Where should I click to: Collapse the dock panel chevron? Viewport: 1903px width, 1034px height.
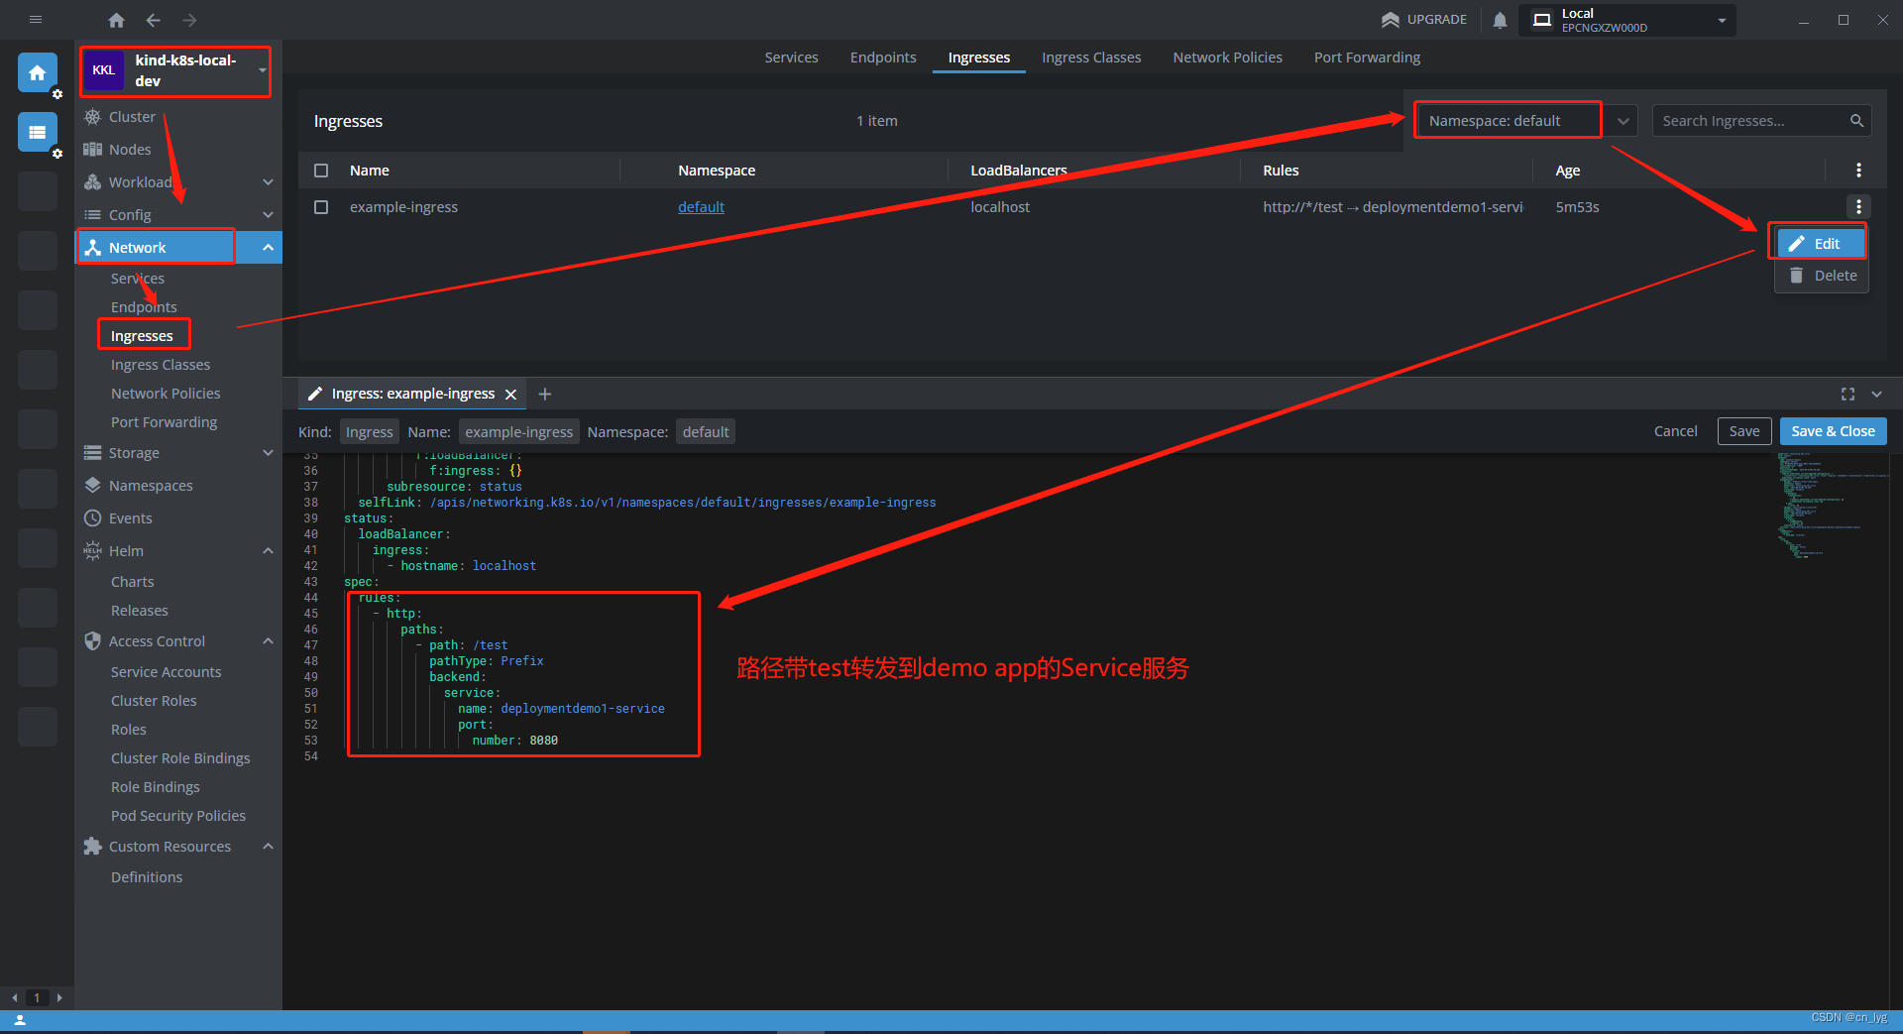1876,395
